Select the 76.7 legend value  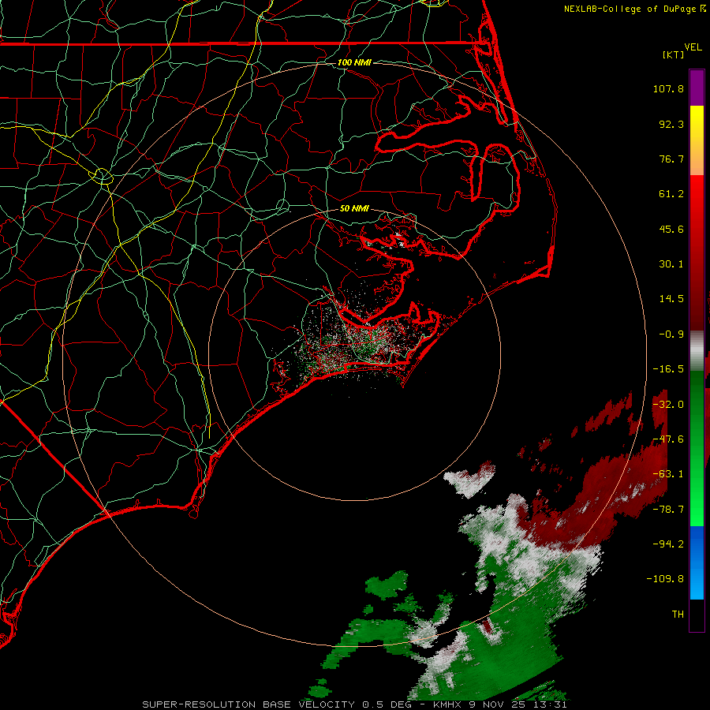coord(671,159)
